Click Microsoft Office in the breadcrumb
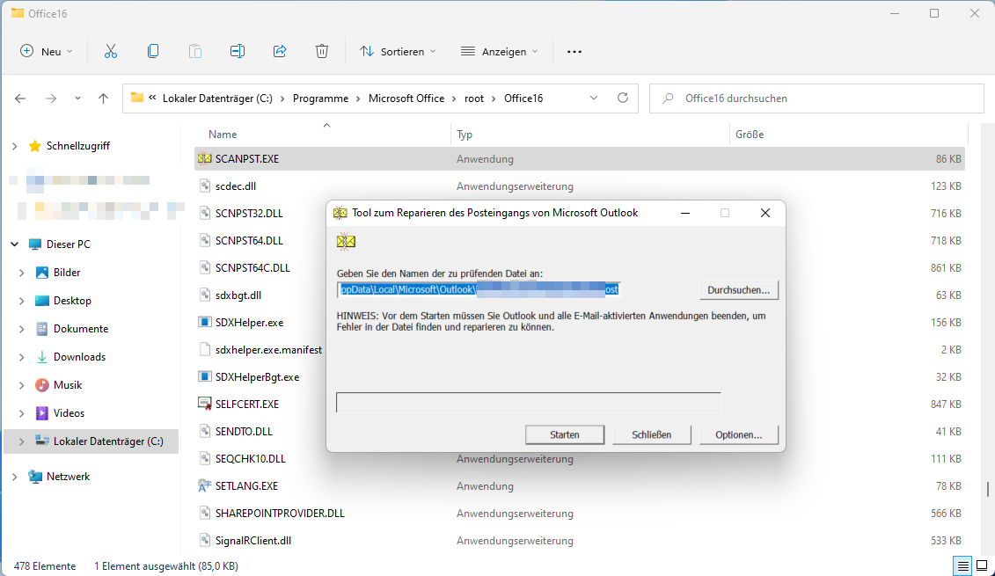The image size is (995, 576). tap(406, 98)
